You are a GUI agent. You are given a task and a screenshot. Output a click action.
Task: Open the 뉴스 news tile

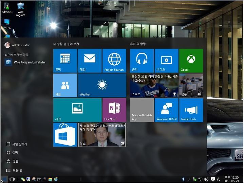102,135
